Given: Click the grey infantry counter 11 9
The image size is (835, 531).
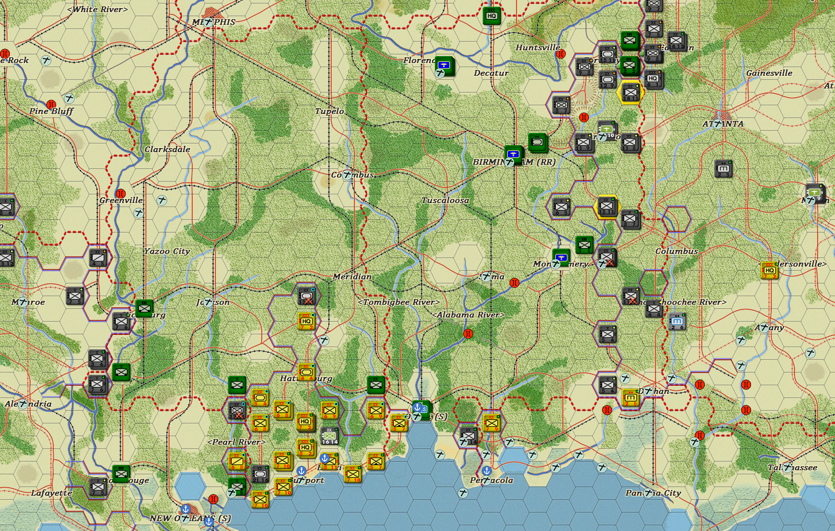Looking at the screenshot, I should point(584,142).
